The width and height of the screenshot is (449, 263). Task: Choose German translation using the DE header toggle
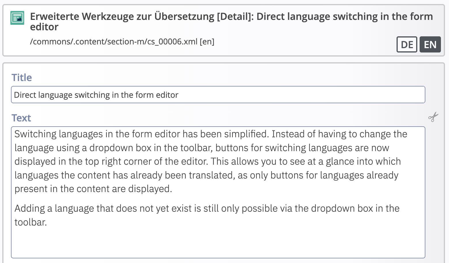coord(407,44)
